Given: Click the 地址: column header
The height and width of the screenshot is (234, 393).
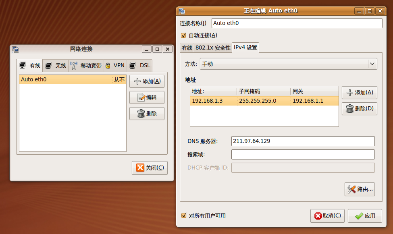Looking at the screenshot, I should [213, 91].
